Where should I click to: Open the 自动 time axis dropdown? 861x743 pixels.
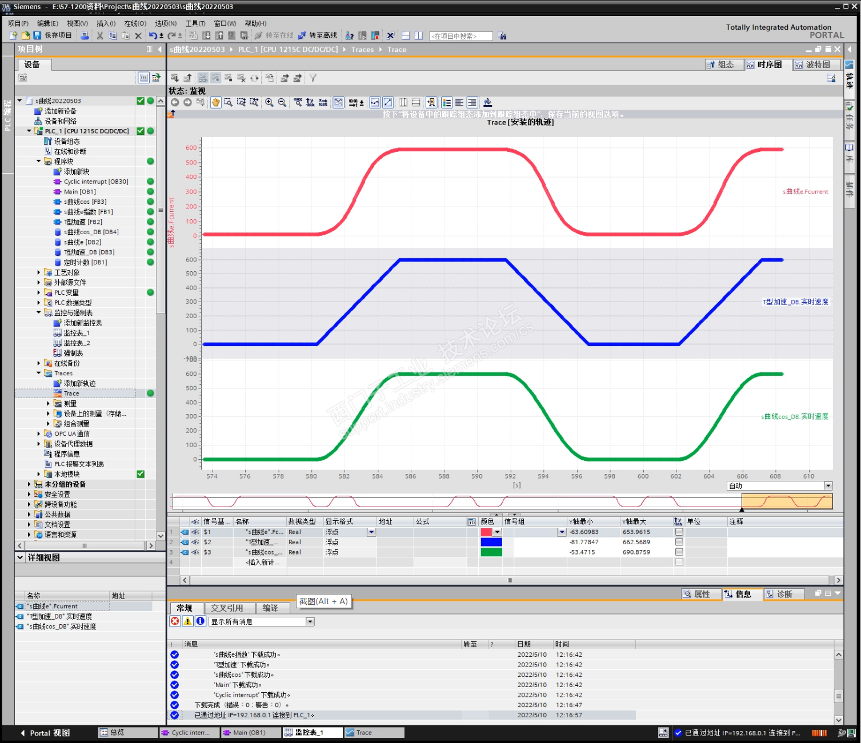[828, 486]
